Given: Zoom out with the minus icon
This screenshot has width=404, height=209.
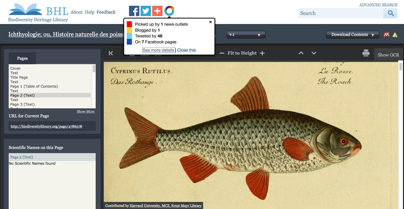Looking at the screenshot, I should coord(222,53).
